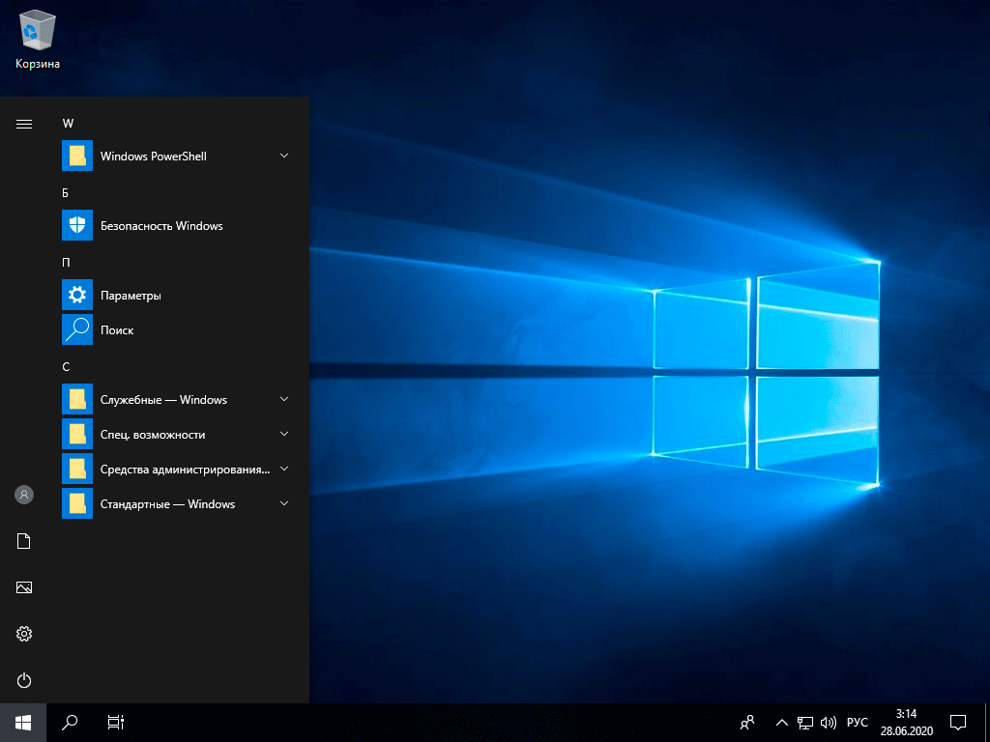Open Settings gear in Start sidebar
Image resolution: width=990 pixels, height=742 pixels.
pos(24,634)
